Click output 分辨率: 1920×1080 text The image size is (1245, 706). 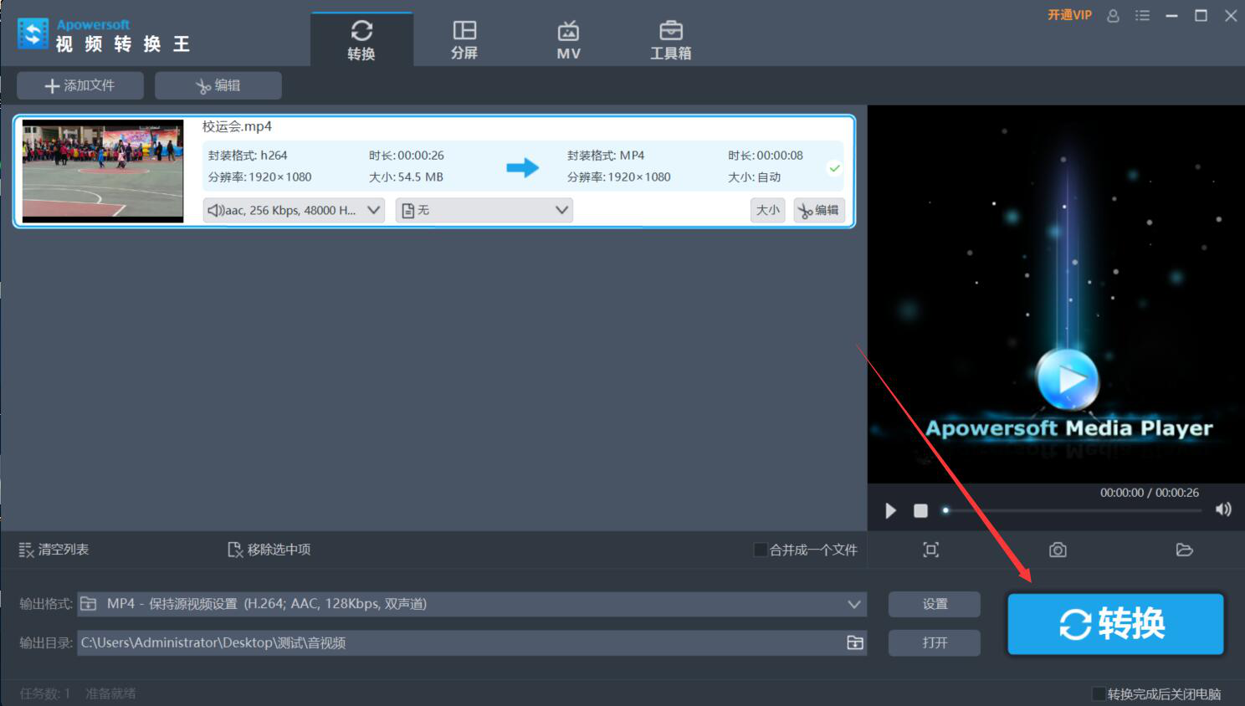(619, 177)
